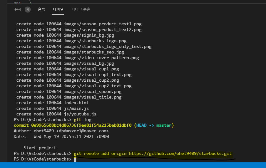Click the Author ohet9409 line
Screen dimensions: 266x168
pos(61,131)
